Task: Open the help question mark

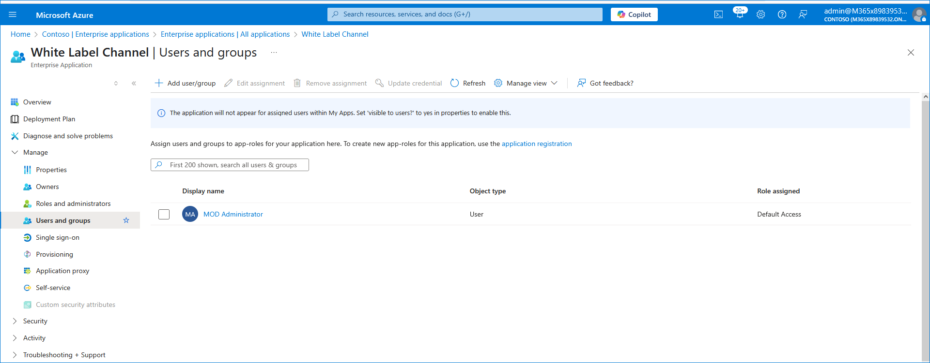Action: click(x=782, y=15)
